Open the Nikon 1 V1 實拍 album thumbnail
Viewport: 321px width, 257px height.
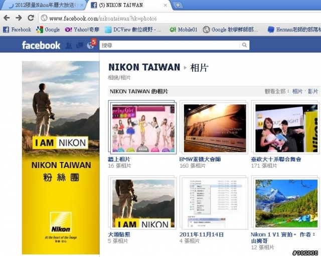[x=286, y=202]
